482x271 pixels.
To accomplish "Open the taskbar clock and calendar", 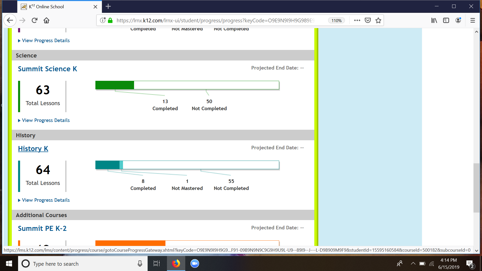I will pyautogui.click(x=449, y=263).
